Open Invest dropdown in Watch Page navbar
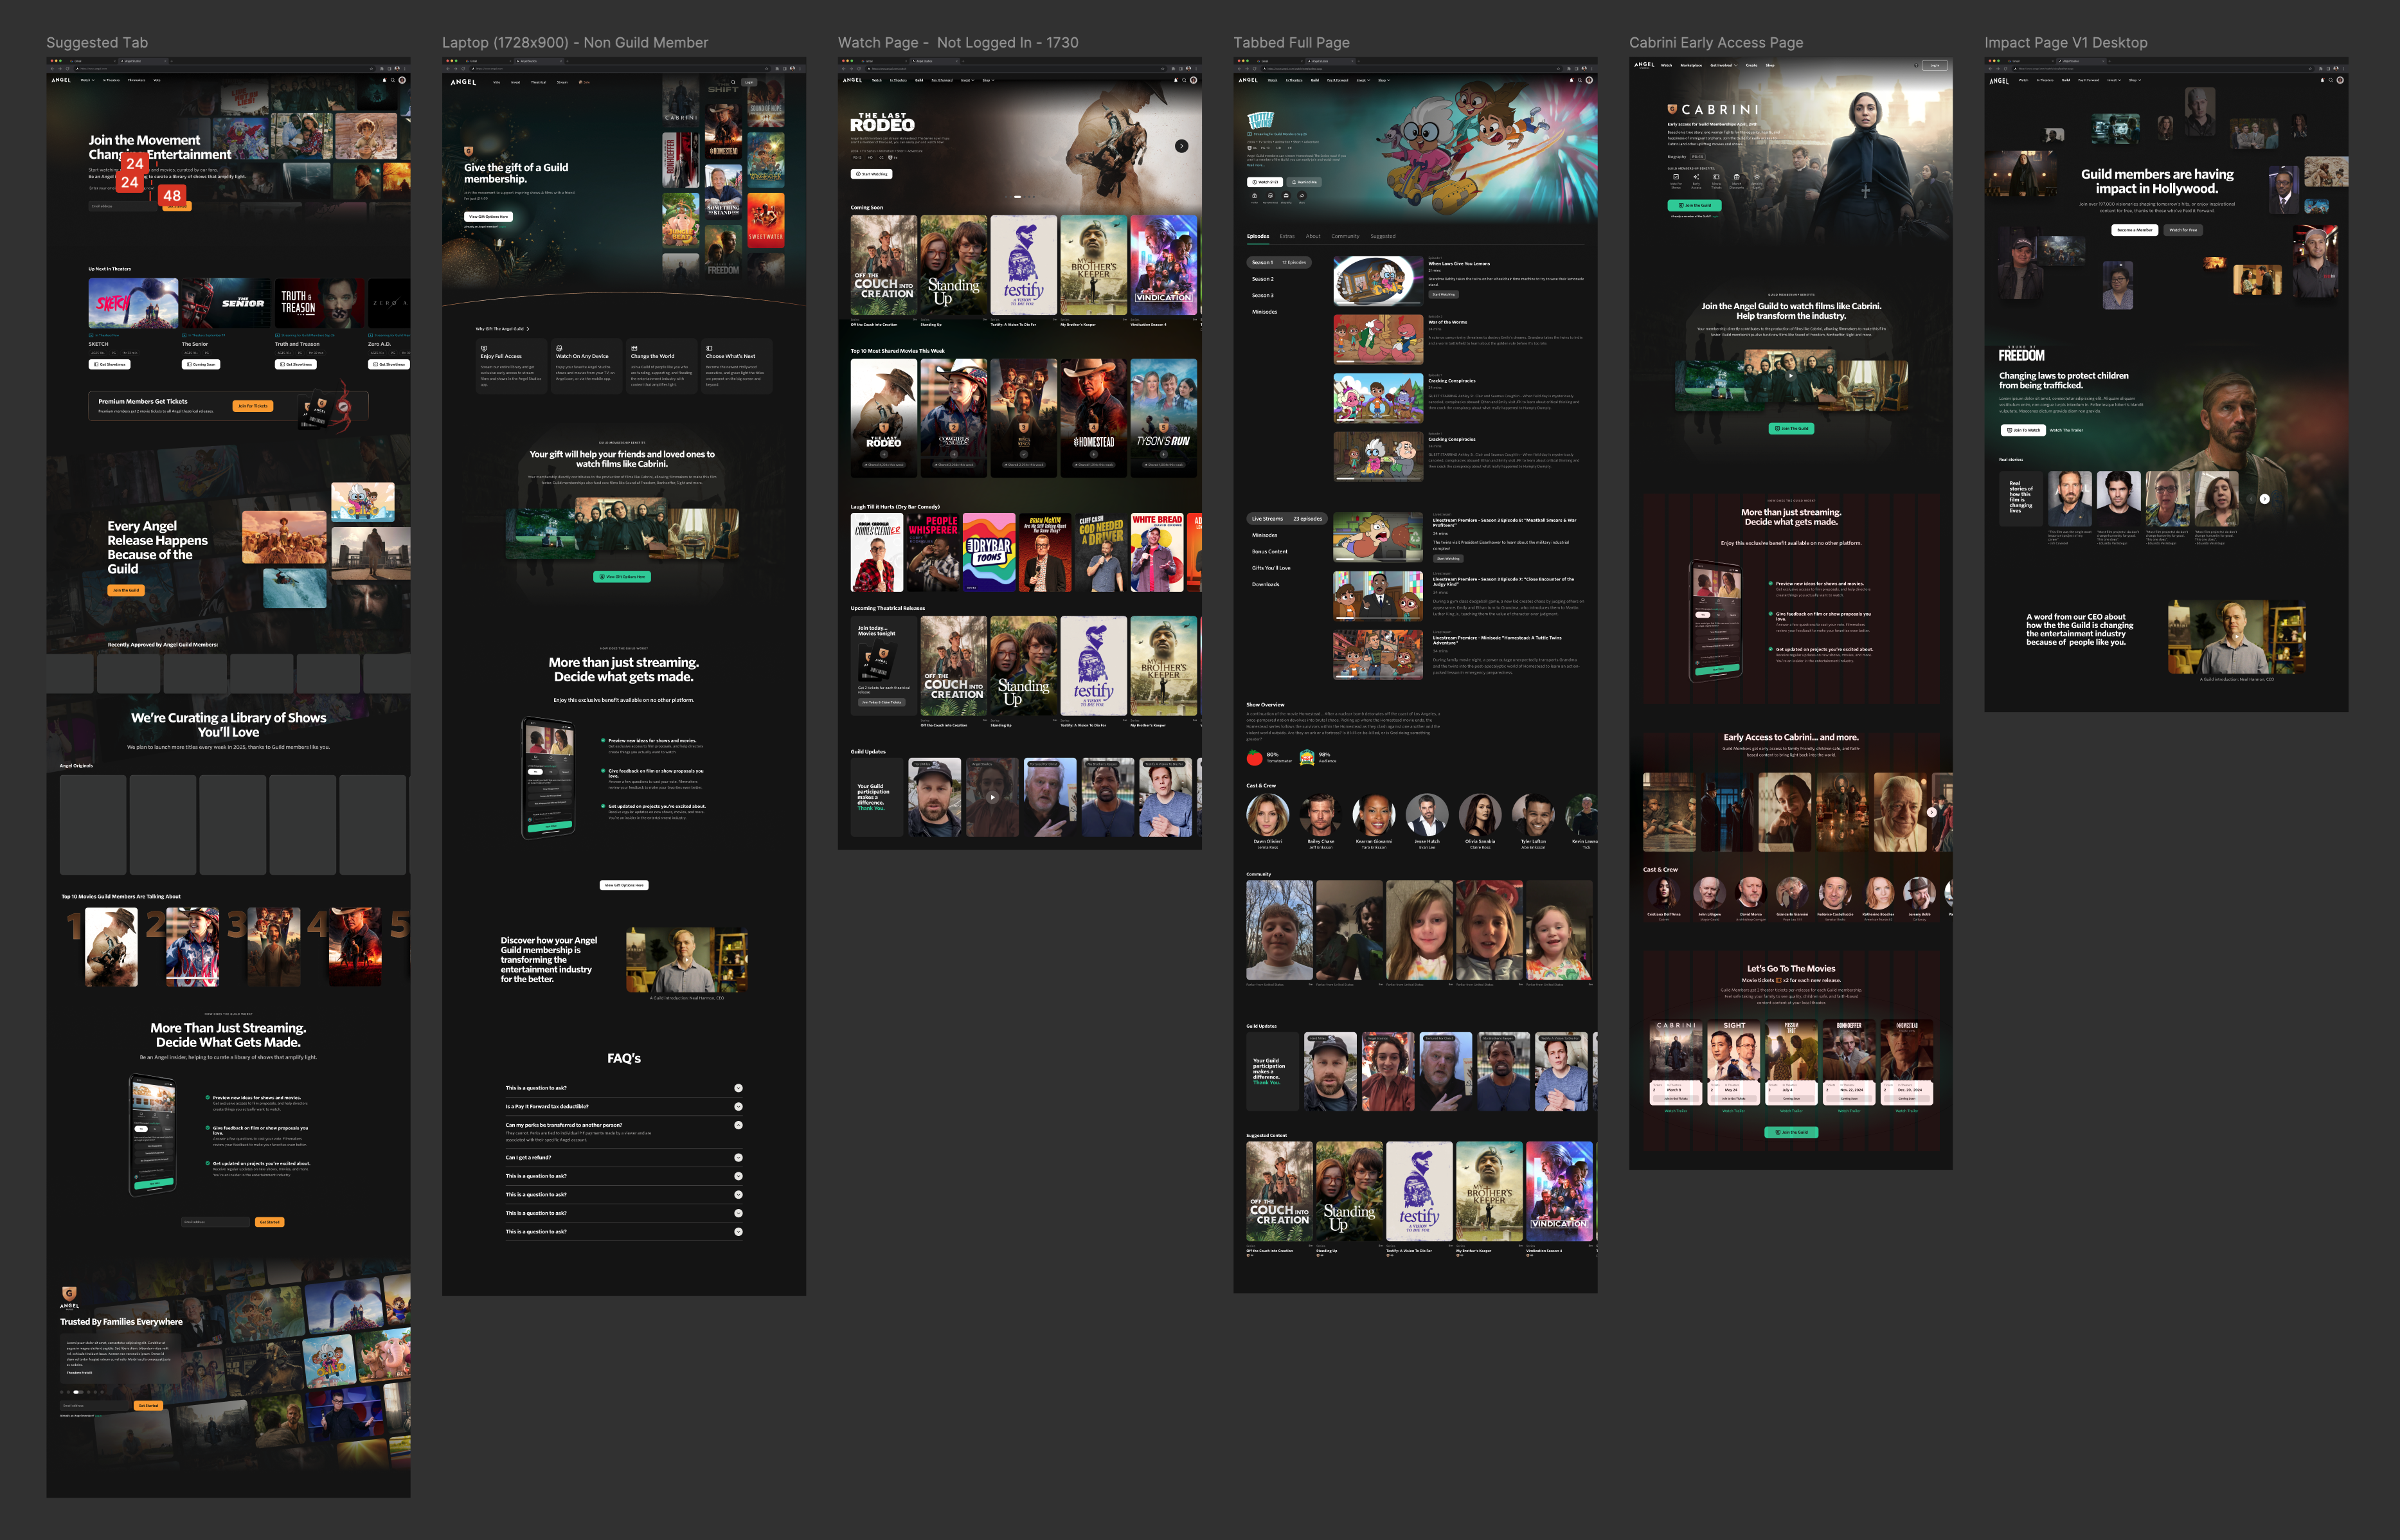 point(966,80)
